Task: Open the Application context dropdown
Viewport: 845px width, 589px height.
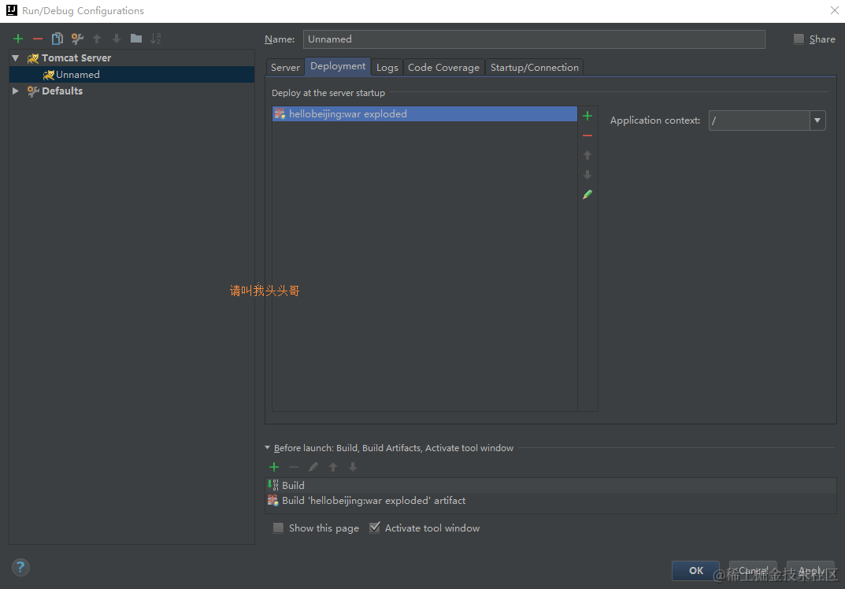Action: (x=817, y=120)
